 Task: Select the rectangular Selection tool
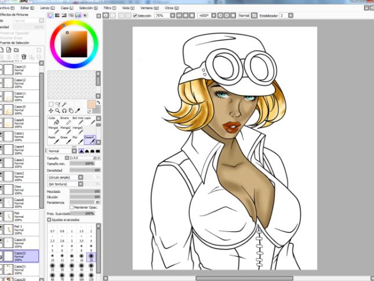pyautogui.click(x=51, y=104)
